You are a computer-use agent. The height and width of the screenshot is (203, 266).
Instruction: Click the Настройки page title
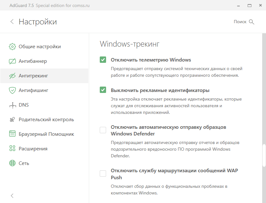(x=38, y=22)
